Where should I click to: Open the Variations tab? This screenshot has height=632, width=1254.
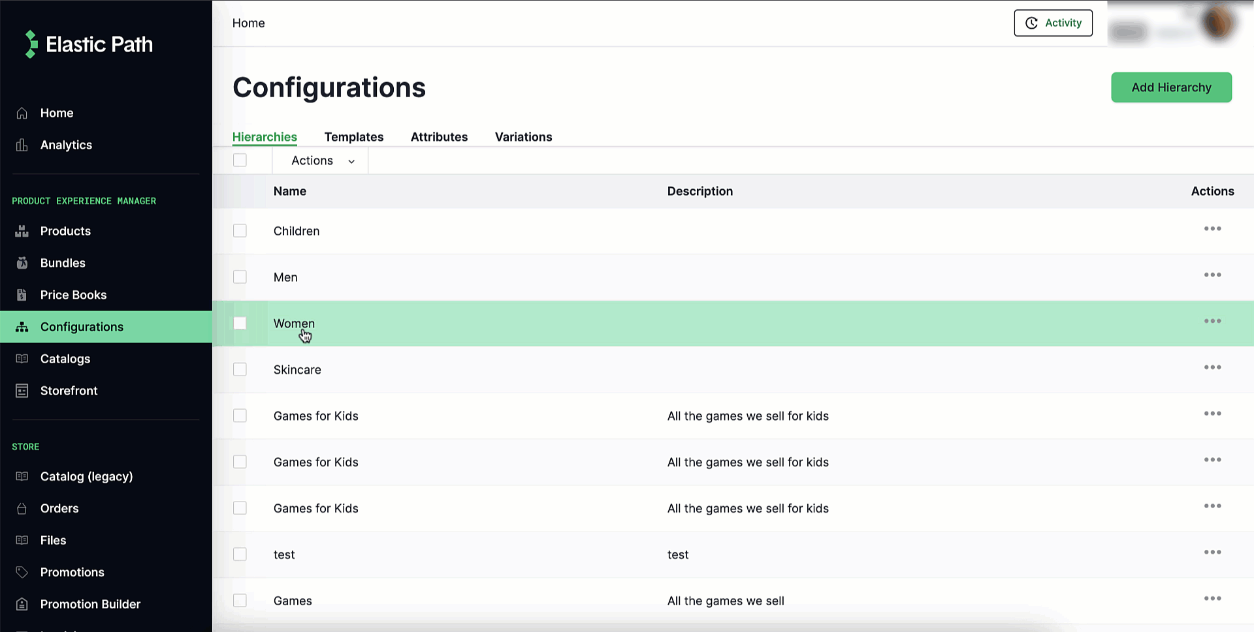click(x=523, y=137)
